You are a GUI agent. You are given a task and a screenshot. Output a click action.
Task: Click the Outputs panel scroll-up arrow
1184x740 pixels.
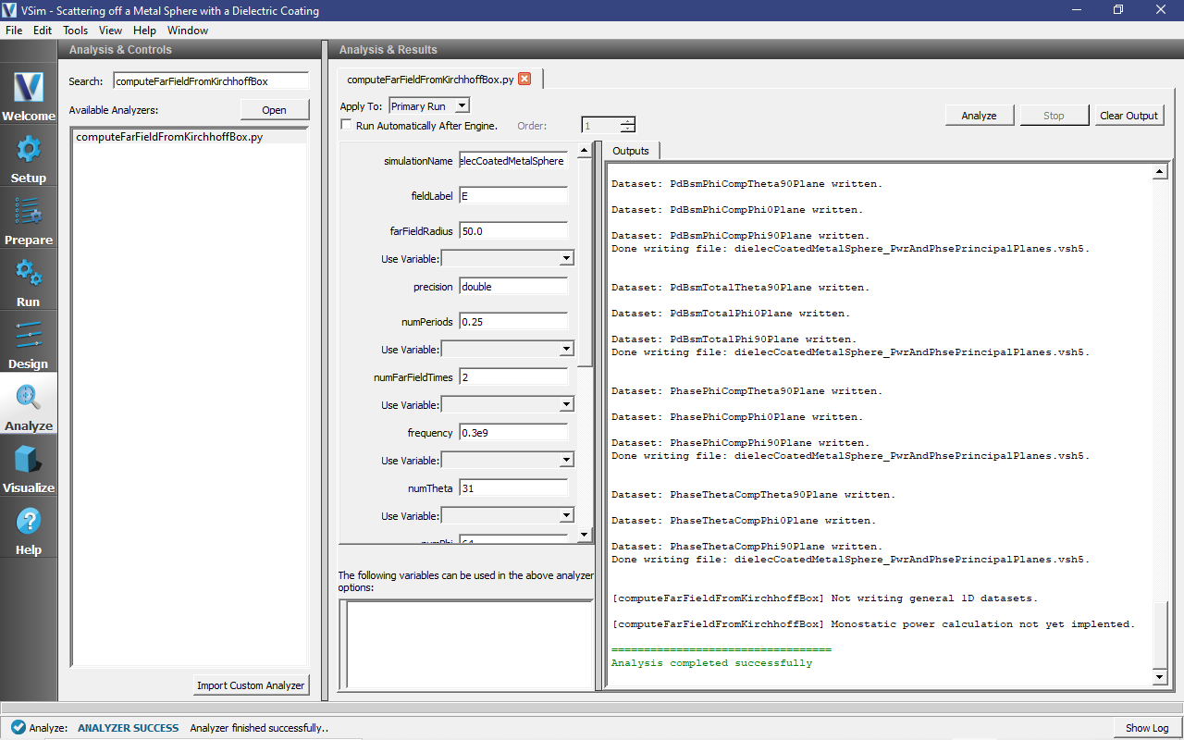pos(1160,172)
